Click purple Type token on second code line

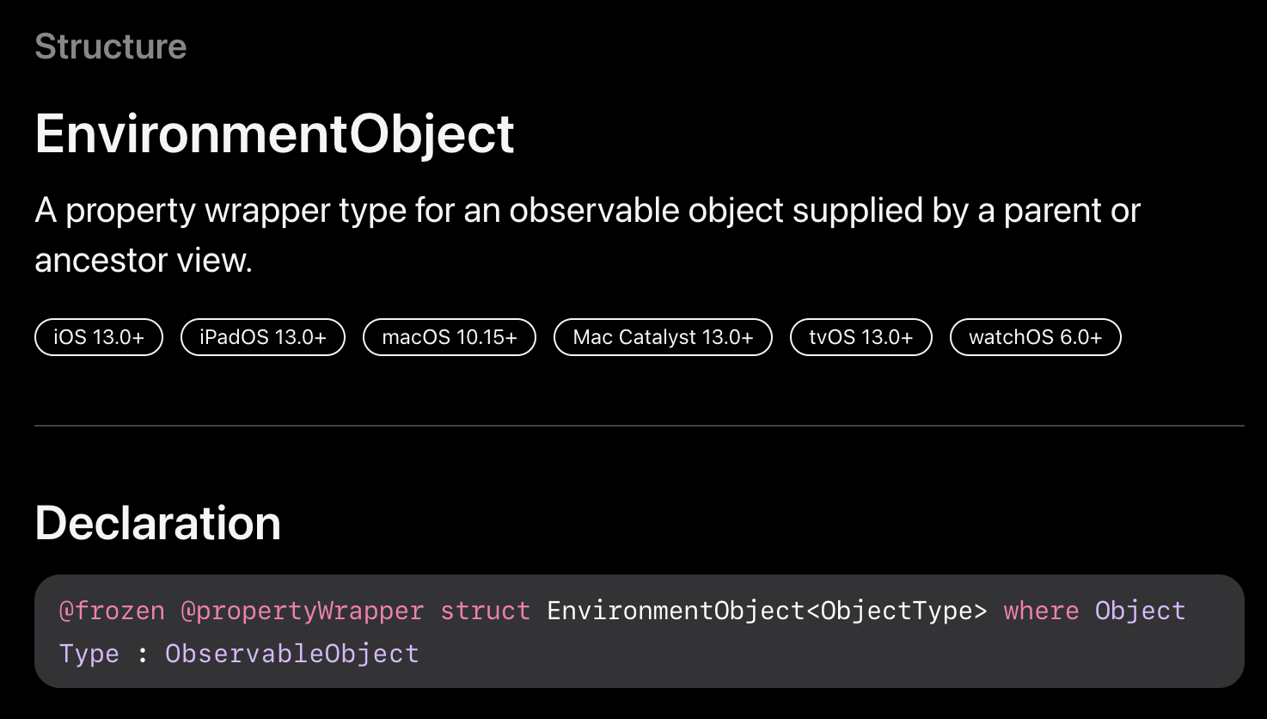(89, 654)
